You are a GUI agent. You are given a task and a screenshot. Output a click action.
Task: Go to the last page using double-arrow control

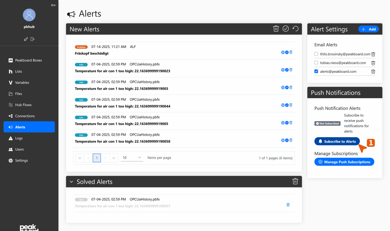[114, 158]
